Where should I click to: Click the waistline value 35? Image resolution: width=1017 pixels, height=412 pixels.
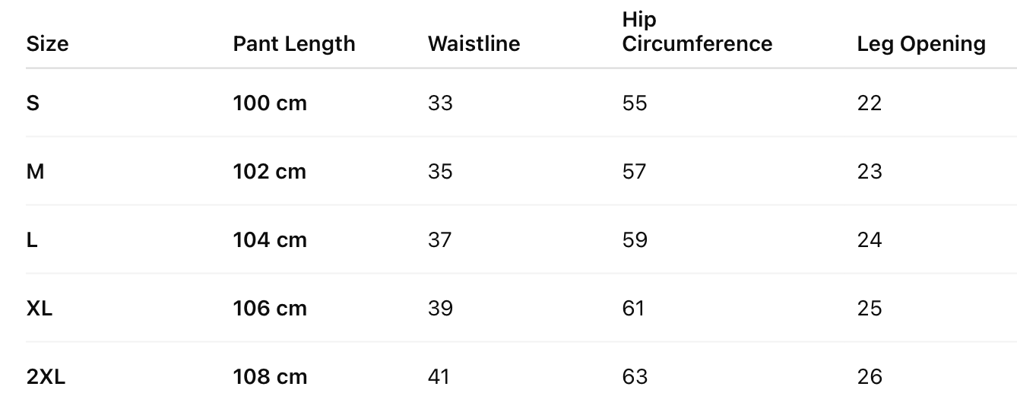[440, 171]
